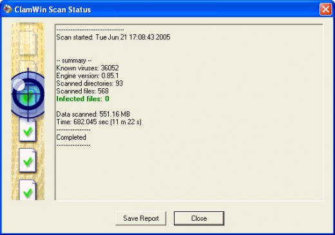
Task: Click the second green checkmark document icon
Action: [28, 160]
